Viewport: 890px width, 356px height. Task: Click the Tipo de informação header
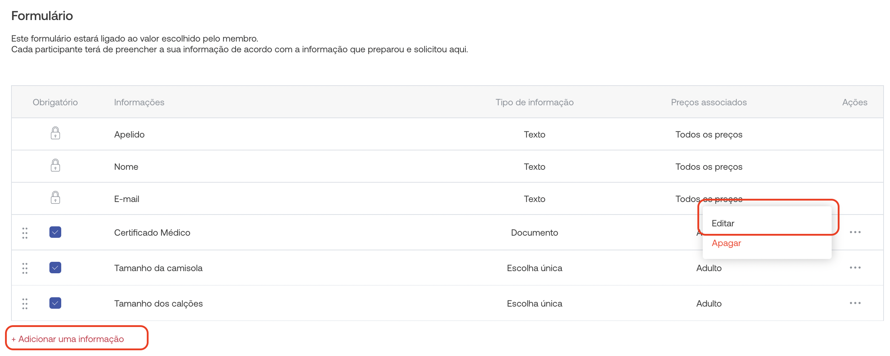click(534, 102)
